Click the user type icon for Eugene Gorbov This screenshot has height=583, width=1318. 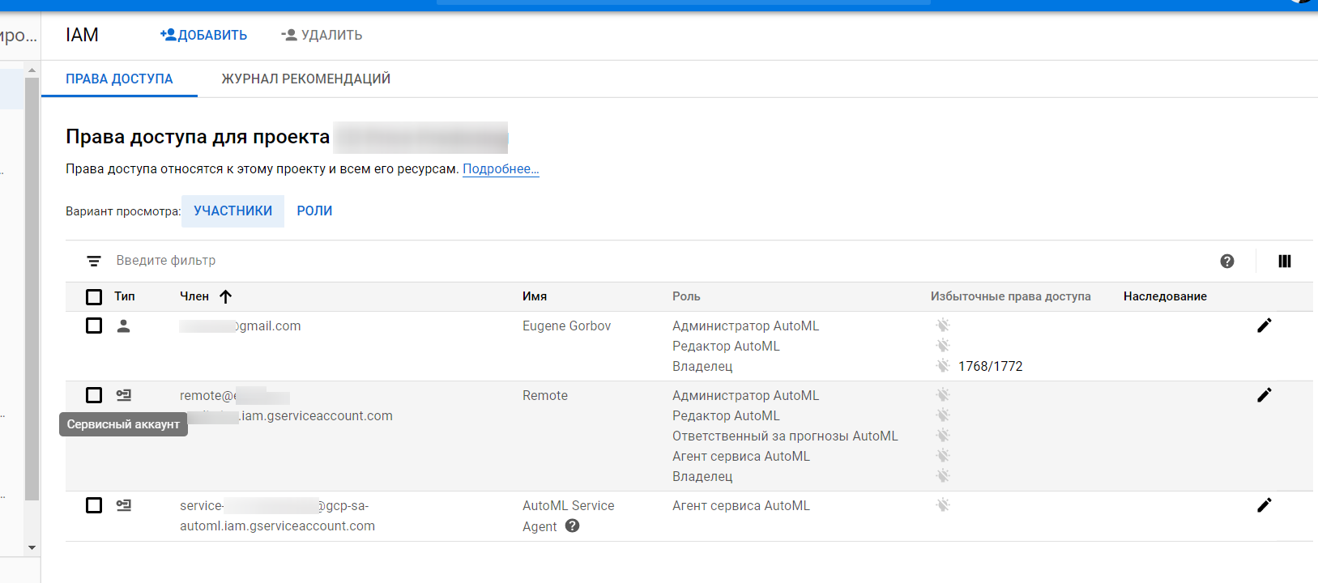[123, 326]
